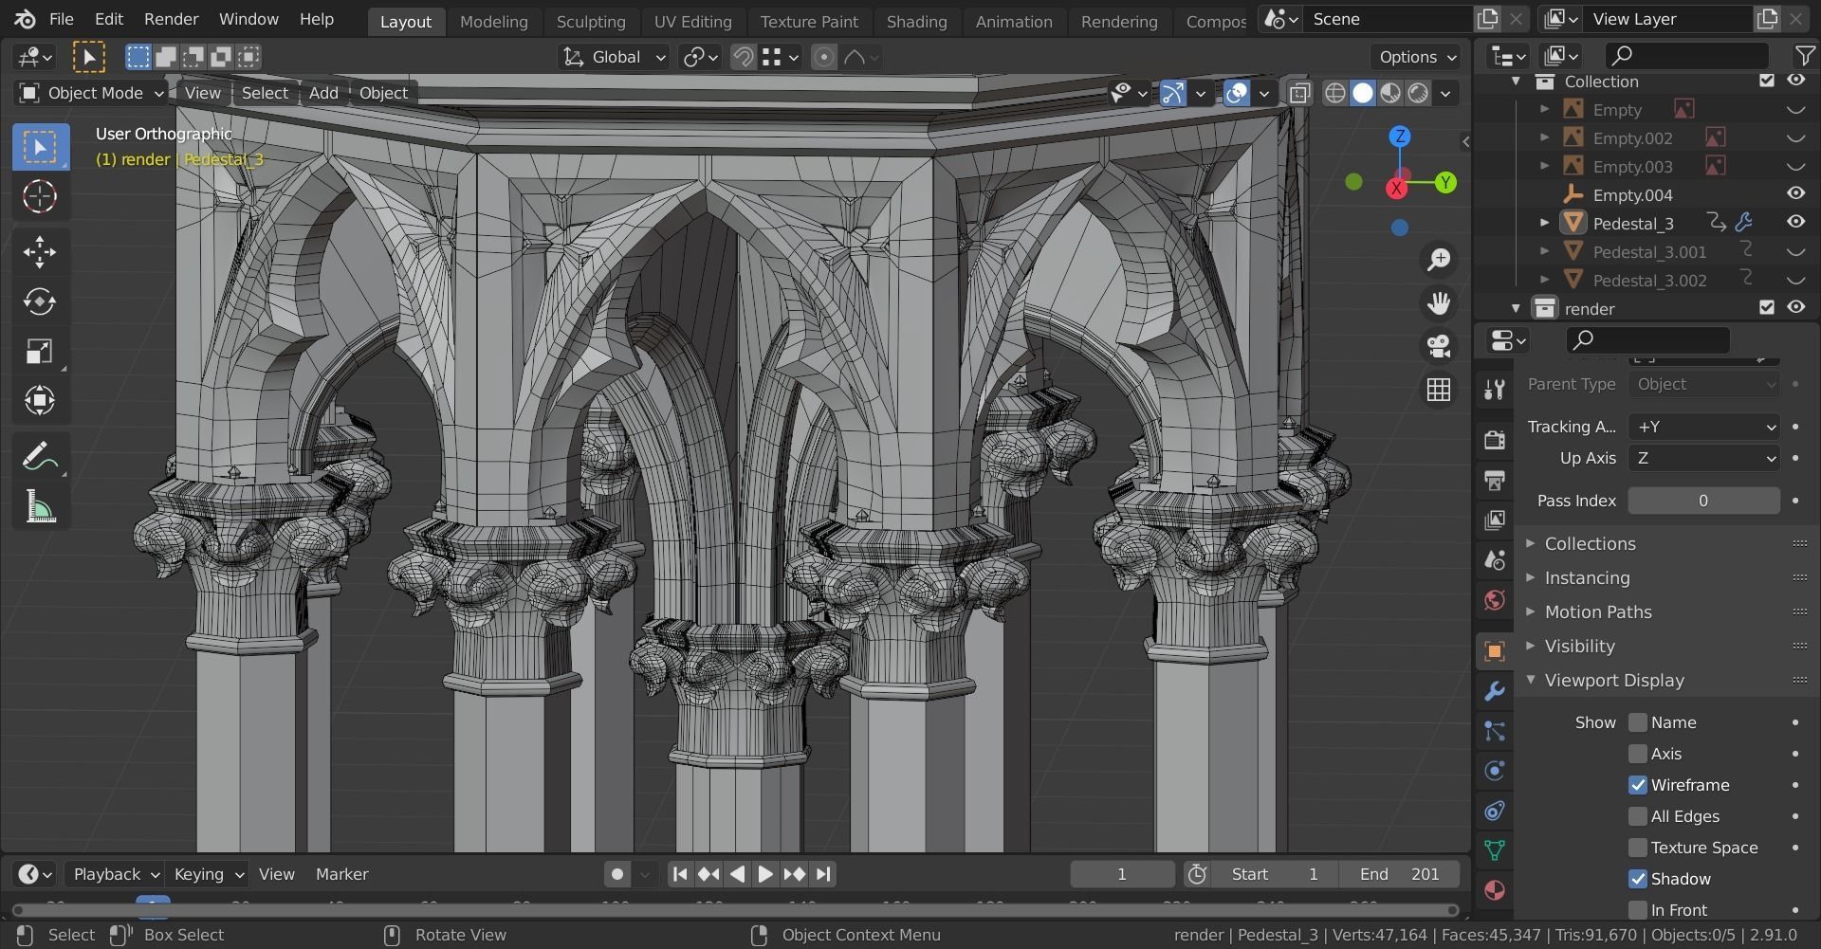This screenshot has height=949, width=1821.
Task: Enable the All Edges checkbox
Action: [1638, 816]
